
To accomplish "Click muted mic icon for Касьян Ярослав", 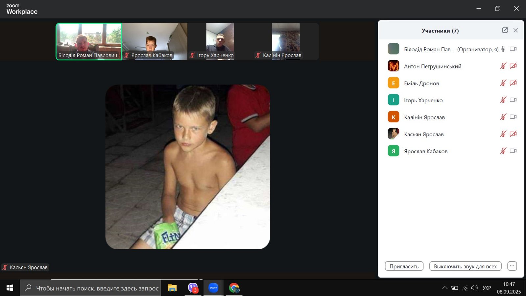I will pyautogui.click(x=503, y=134).
